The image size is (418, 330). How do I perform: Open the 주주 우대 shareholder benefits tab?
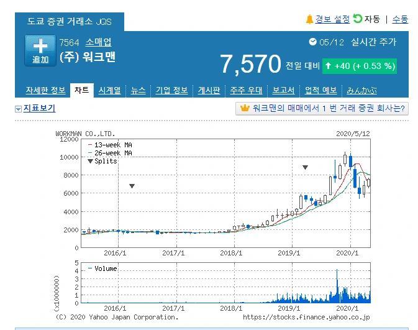coord(247,91)
